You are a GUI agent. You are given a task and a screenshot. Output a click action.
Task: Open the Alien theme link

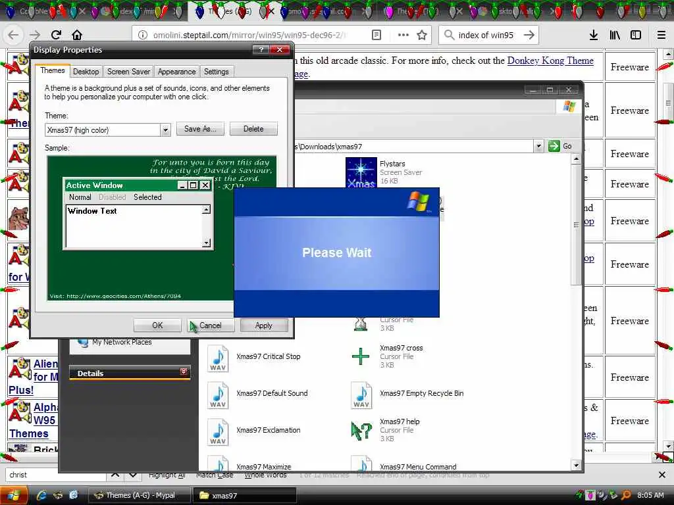[x=45, y=364]
